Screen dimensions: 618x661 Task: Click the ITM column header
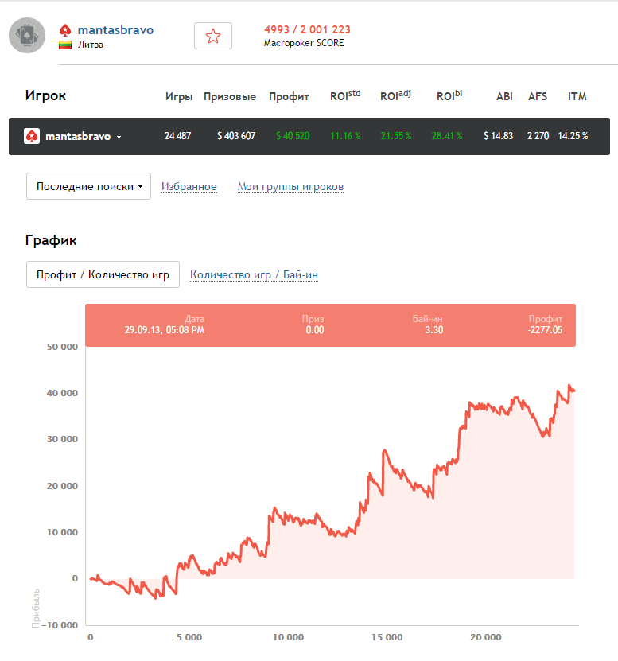tap(577, 96)
